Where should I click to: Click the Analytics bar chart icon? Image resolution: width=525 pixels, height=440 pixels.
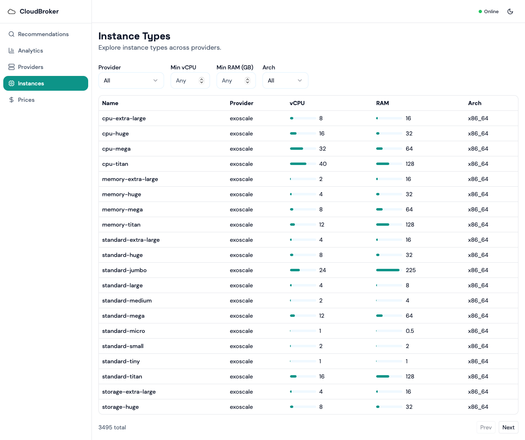11,50
